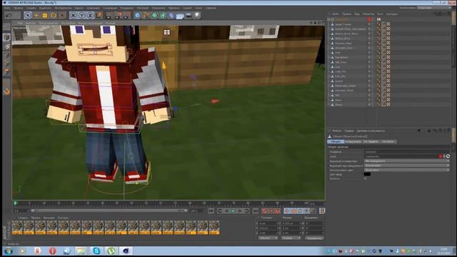Click the X position field in Coordinates

tap(269, 223)
